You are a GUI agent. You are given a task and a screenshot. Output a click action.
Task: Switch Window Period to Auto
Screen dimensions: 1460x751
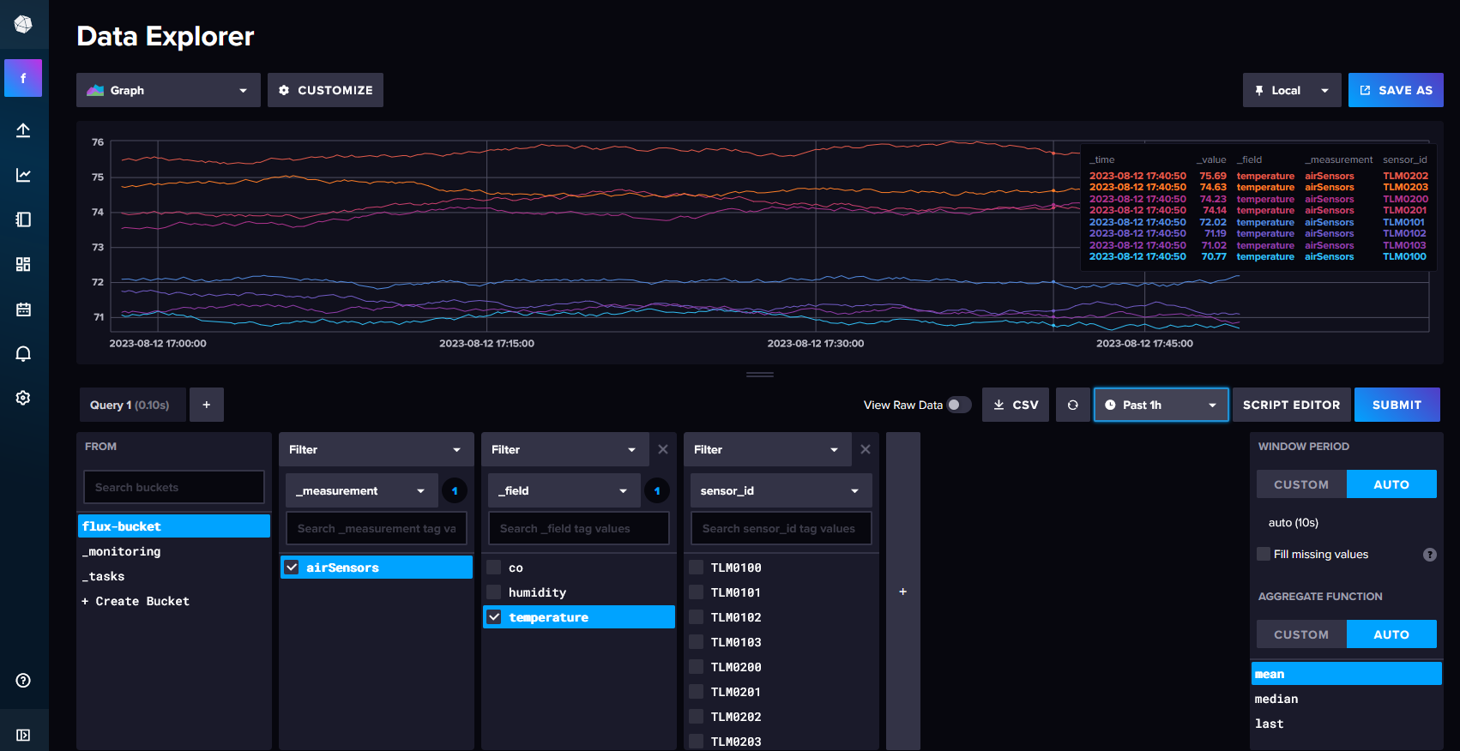(x=1391, y=484)
